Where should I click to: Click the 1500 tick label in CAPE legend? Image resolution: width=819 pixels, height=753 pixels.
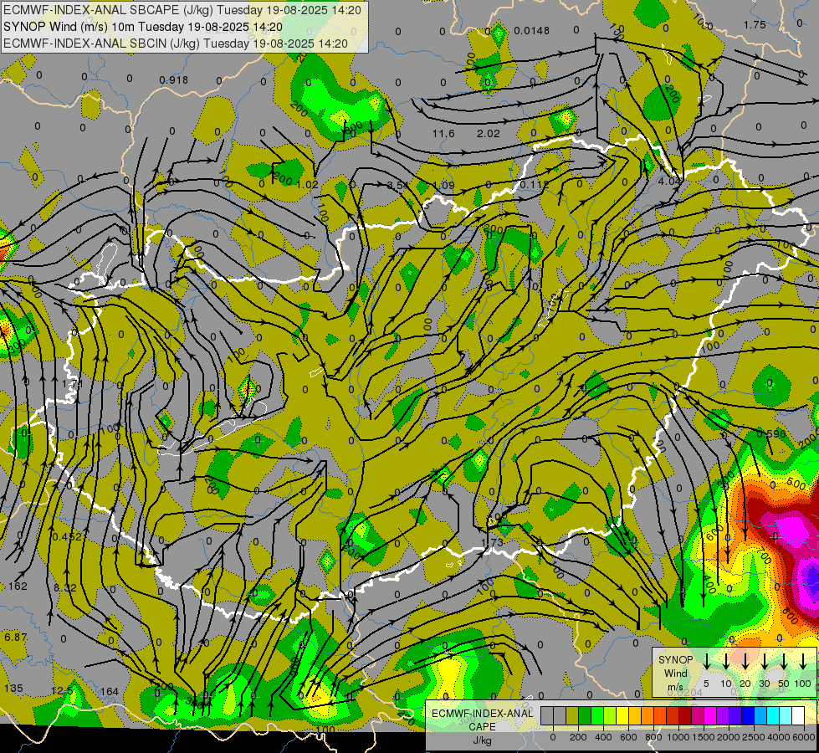(704, 737)
